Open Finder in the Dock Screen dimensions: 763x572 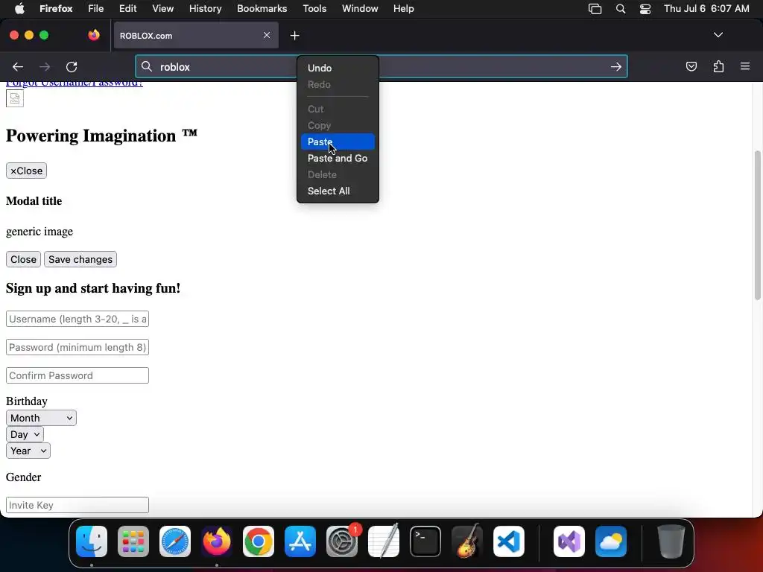coord(92,541)
